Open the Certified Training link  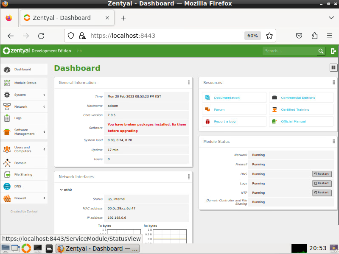pos(295,109)
